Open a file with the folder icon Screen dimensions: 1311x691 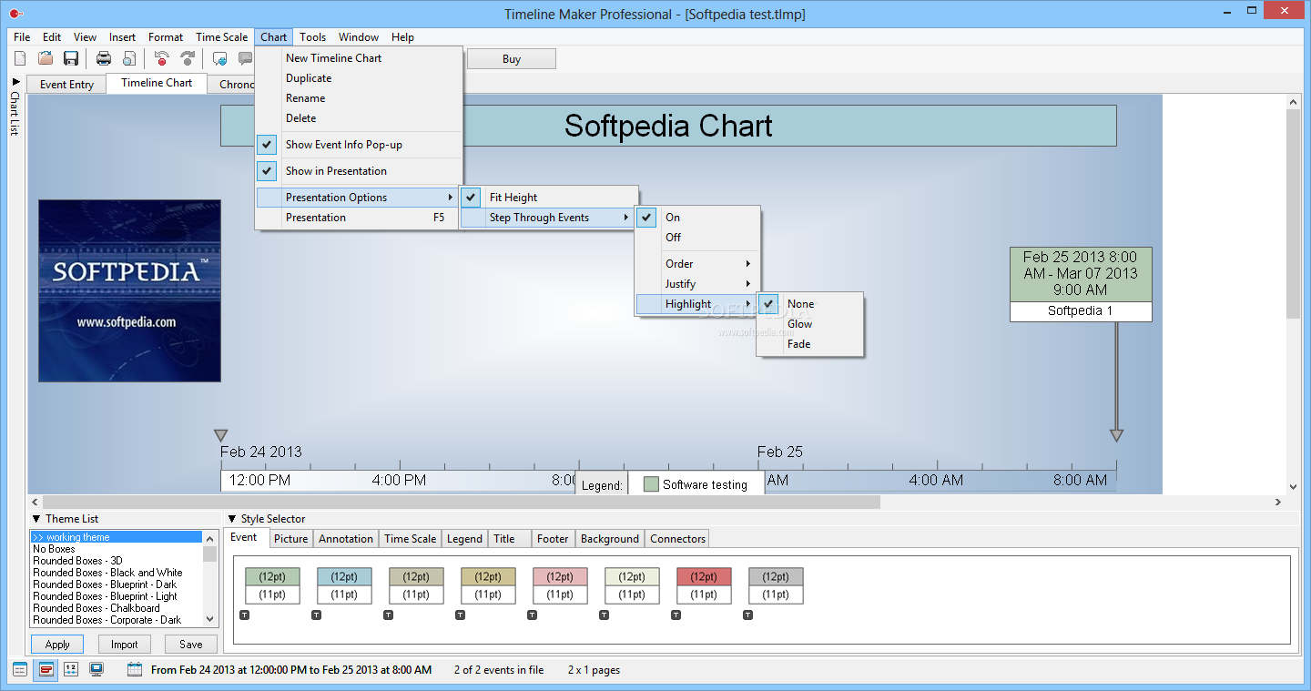46,58
